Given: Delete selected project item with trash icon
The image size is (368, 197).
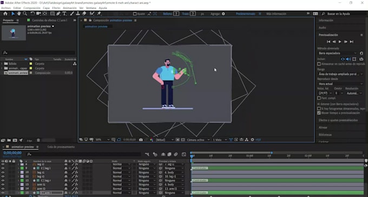Looking at the screenshot, I should [38, 140].
